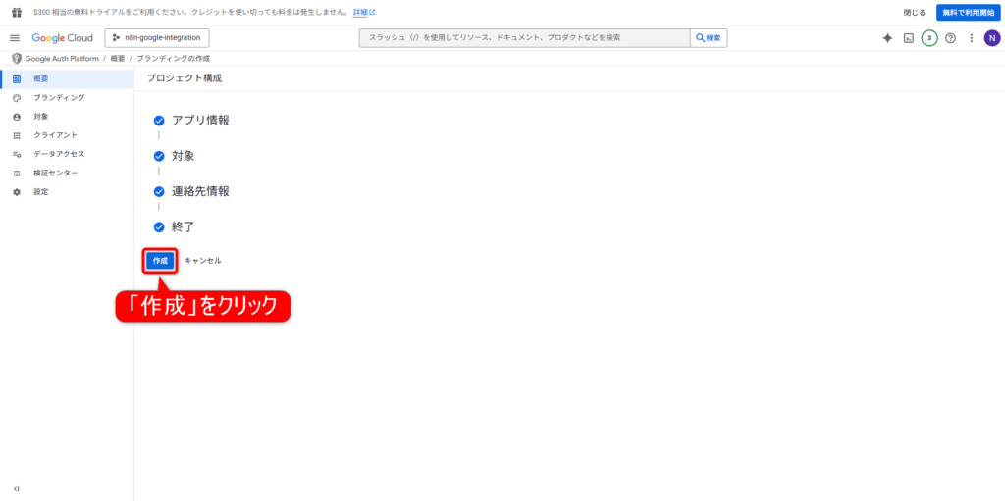Open the three-dot more options menu

click(x=971, y=38)
